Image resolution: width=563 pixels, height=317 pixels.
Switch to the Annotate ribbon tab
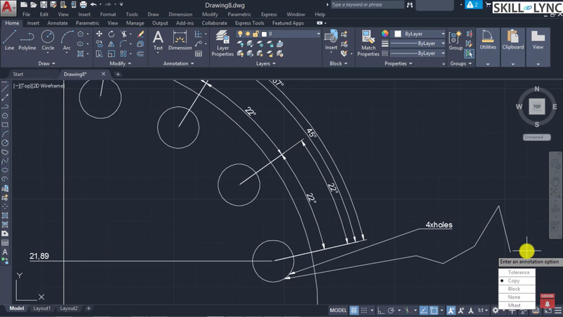click(x=57, y=23)
